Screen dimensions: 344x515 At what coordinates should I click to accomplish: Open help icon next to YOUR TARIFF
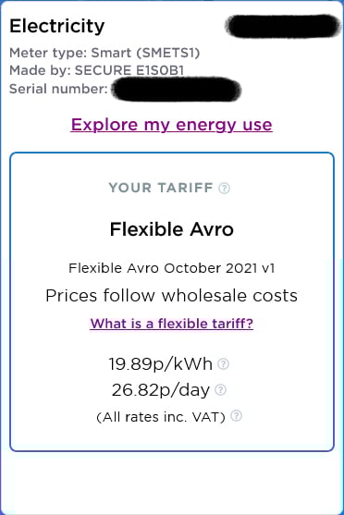click(225, 189)
